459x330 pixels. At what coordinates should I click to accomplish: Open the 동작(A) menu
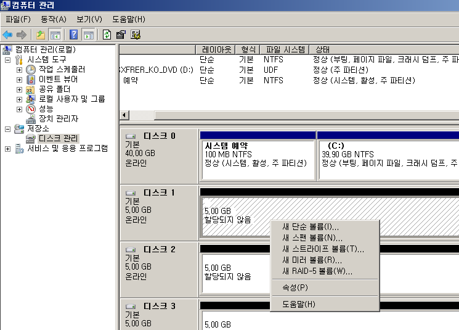click(54, 19)
